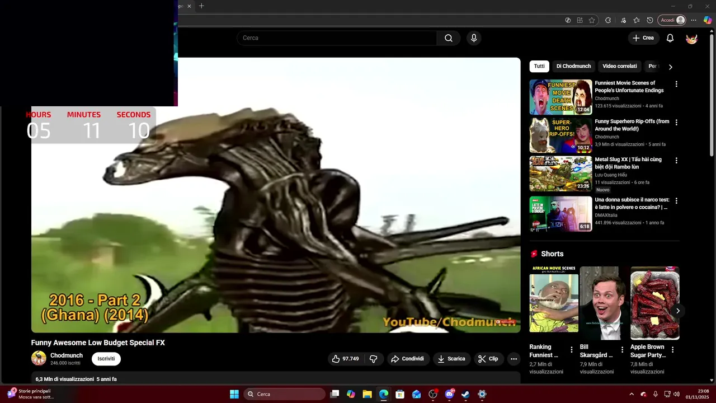This screenshot has height=403, width=716.
Task: Open options for Funniest Movie Scenes video
Action: (x=676, y=84)
